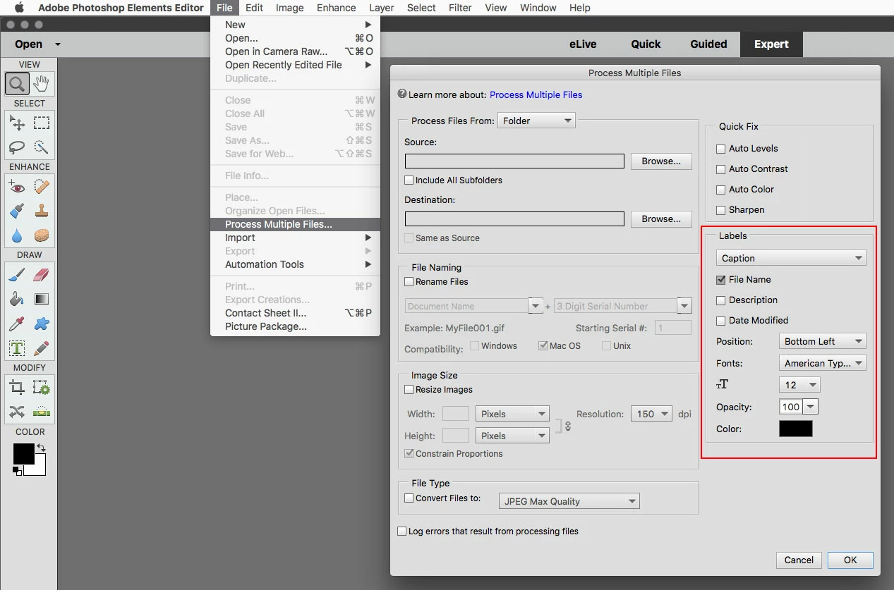Select the Blur water-drop tool
Image resolution: width=894 pixels, height=590 pixels.
[x=17, y=235]
